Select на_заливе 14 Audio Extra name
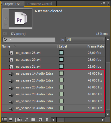This screenshot has width=111, height=123. coord(34,73)
